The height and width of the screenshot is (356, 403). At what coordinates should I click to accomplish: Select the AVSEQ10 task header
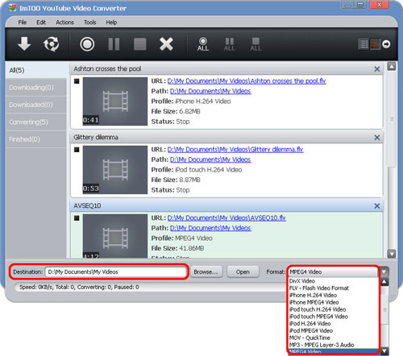click(x=226, y=205)
